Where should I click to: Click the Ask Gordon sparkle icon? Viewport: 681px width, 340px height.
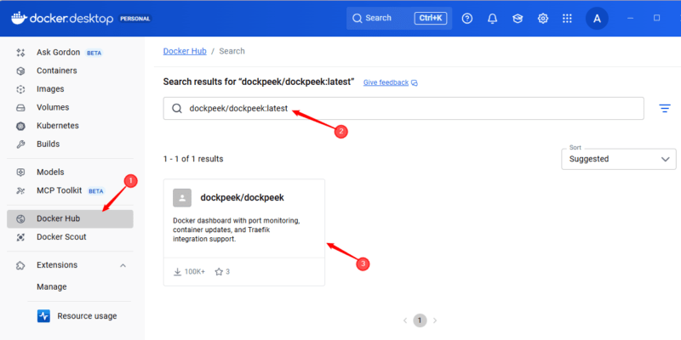(20, 53)
